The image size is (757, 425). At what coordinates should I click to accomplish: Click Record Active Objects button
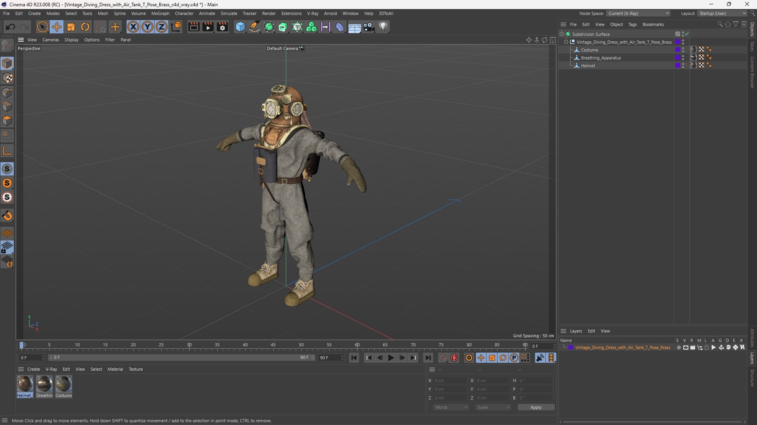(443, 358)
